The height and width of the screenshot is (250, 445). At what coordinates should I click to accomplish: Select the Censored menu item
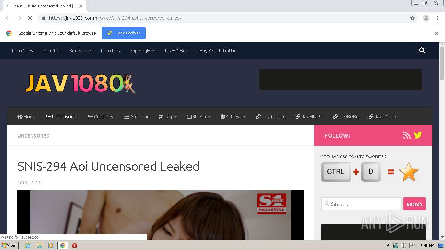tap(101, 117)
